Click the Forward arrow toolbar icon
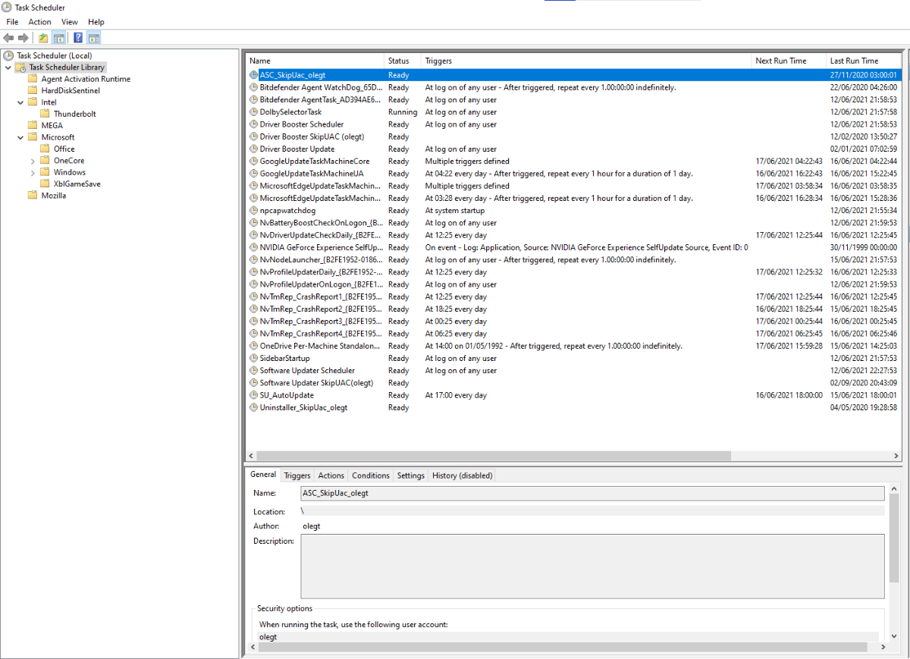This screenshot has width=910, height=659. coord(24,38)
